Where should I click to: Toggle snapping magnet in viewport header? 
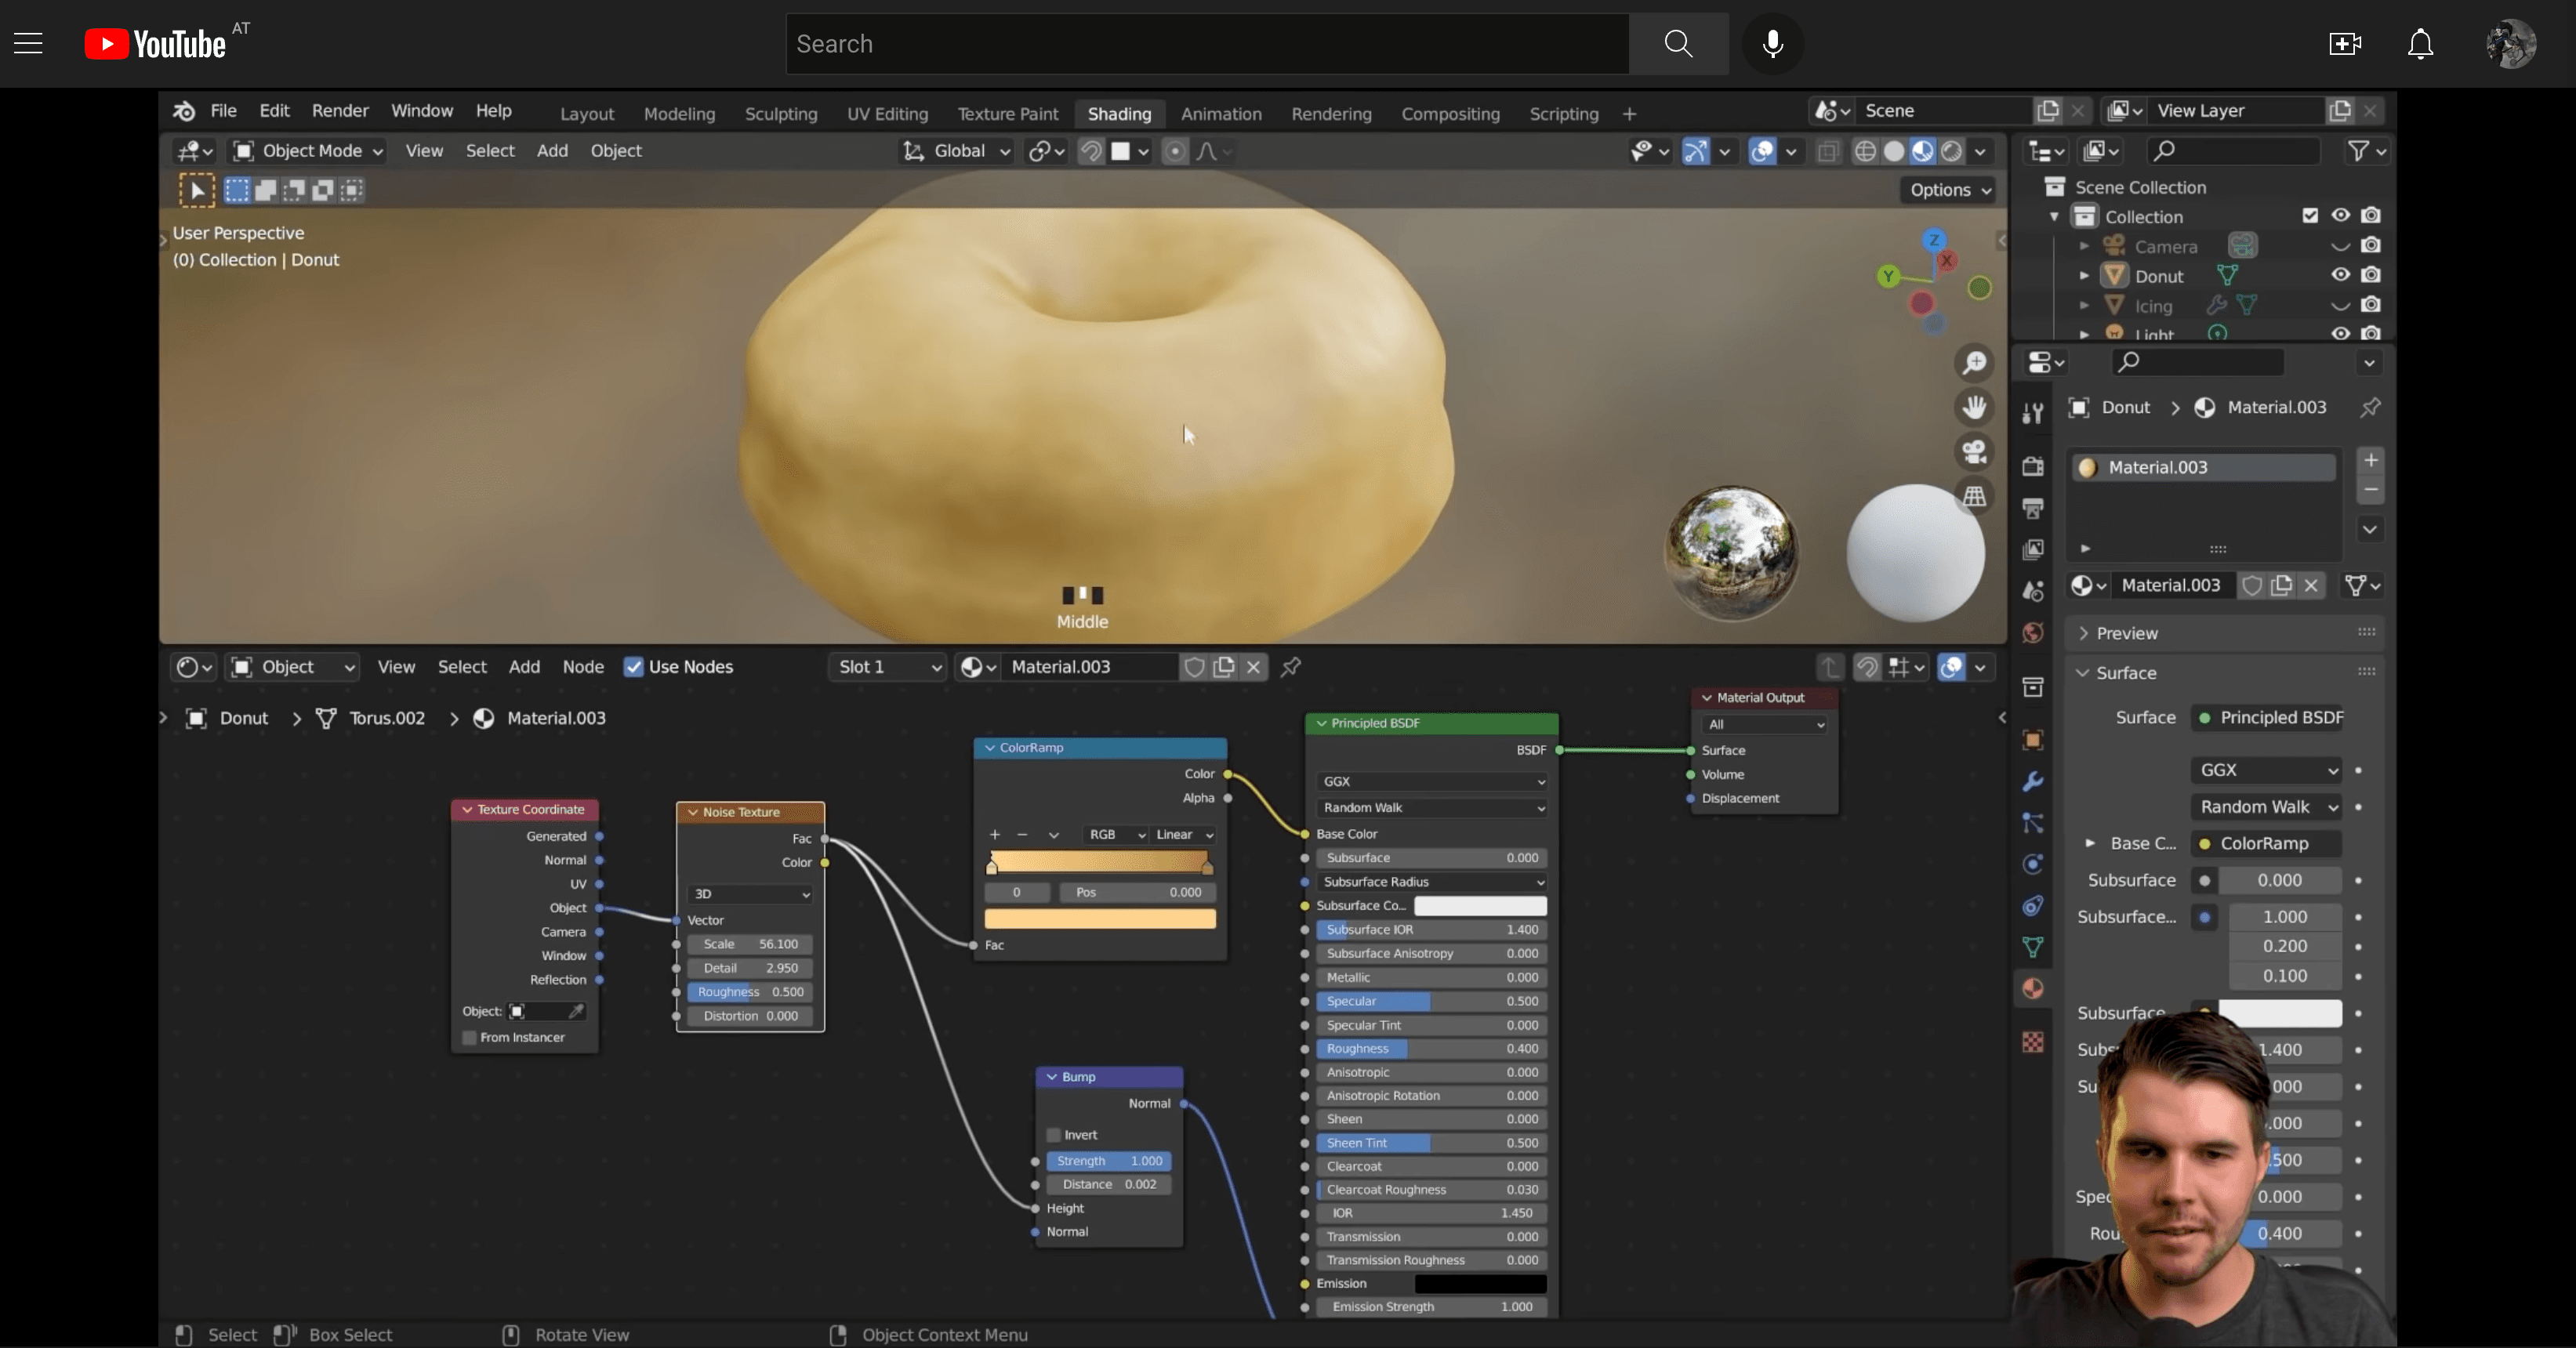pos(1091,151)
